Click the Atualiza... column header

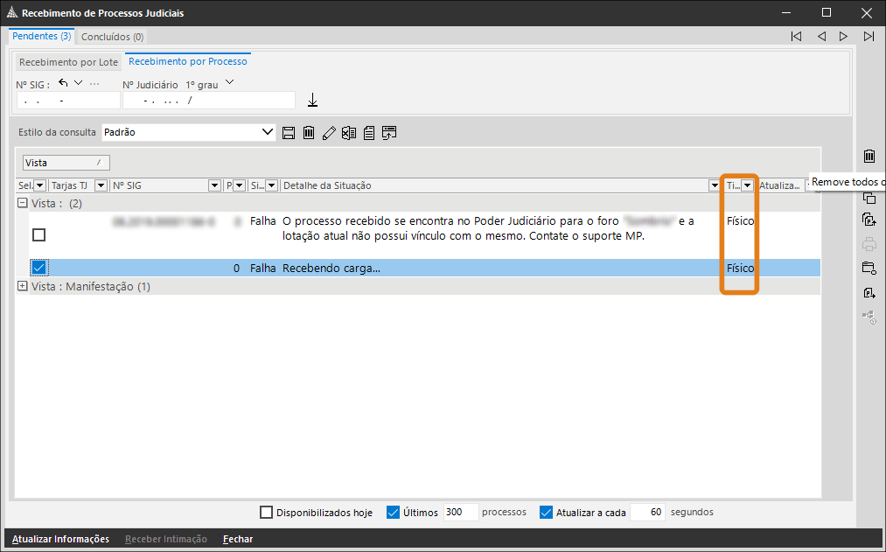[x=779, y=185]
